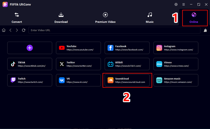Click the home icon in navigation bar
Screen dimensions: 210x129
[4, 30]
